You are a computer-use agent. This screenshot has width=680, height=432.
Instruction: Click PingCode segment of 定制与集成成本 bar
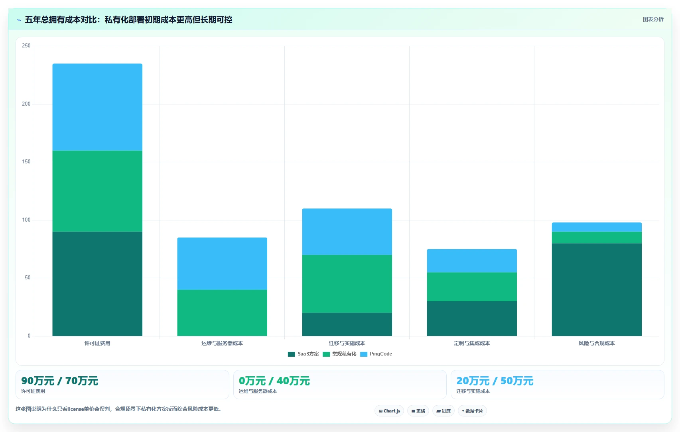(x=472, y=261)
